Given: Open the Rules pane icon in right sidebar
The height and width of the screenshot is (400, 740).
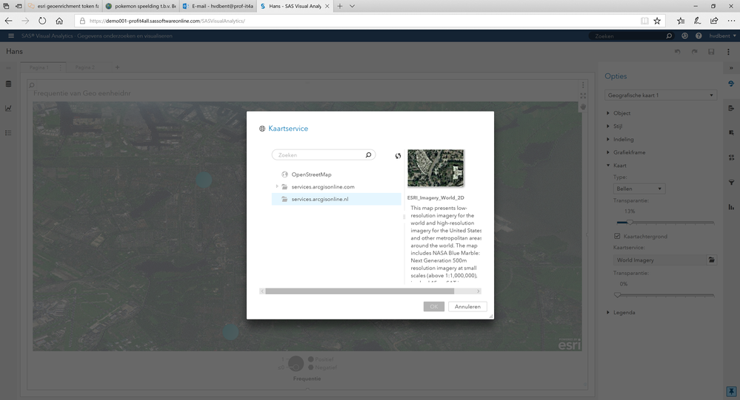Looking at the screenshot, I should [731, 157].
